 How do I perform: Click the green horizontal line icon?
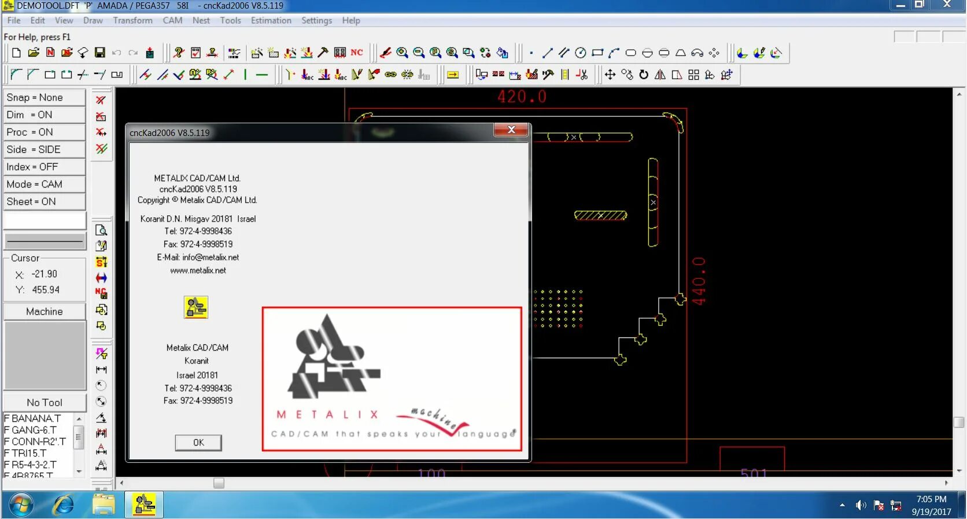(262, 75)
